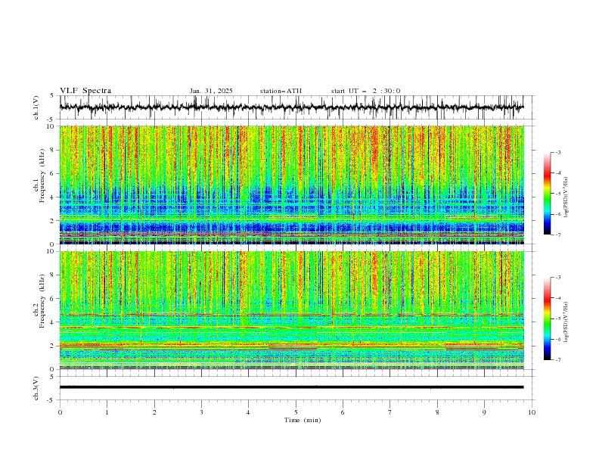The image size is (599, 463).
Task: Click the '-7' label on ch.2 color scale
Action: coord(558,359)
